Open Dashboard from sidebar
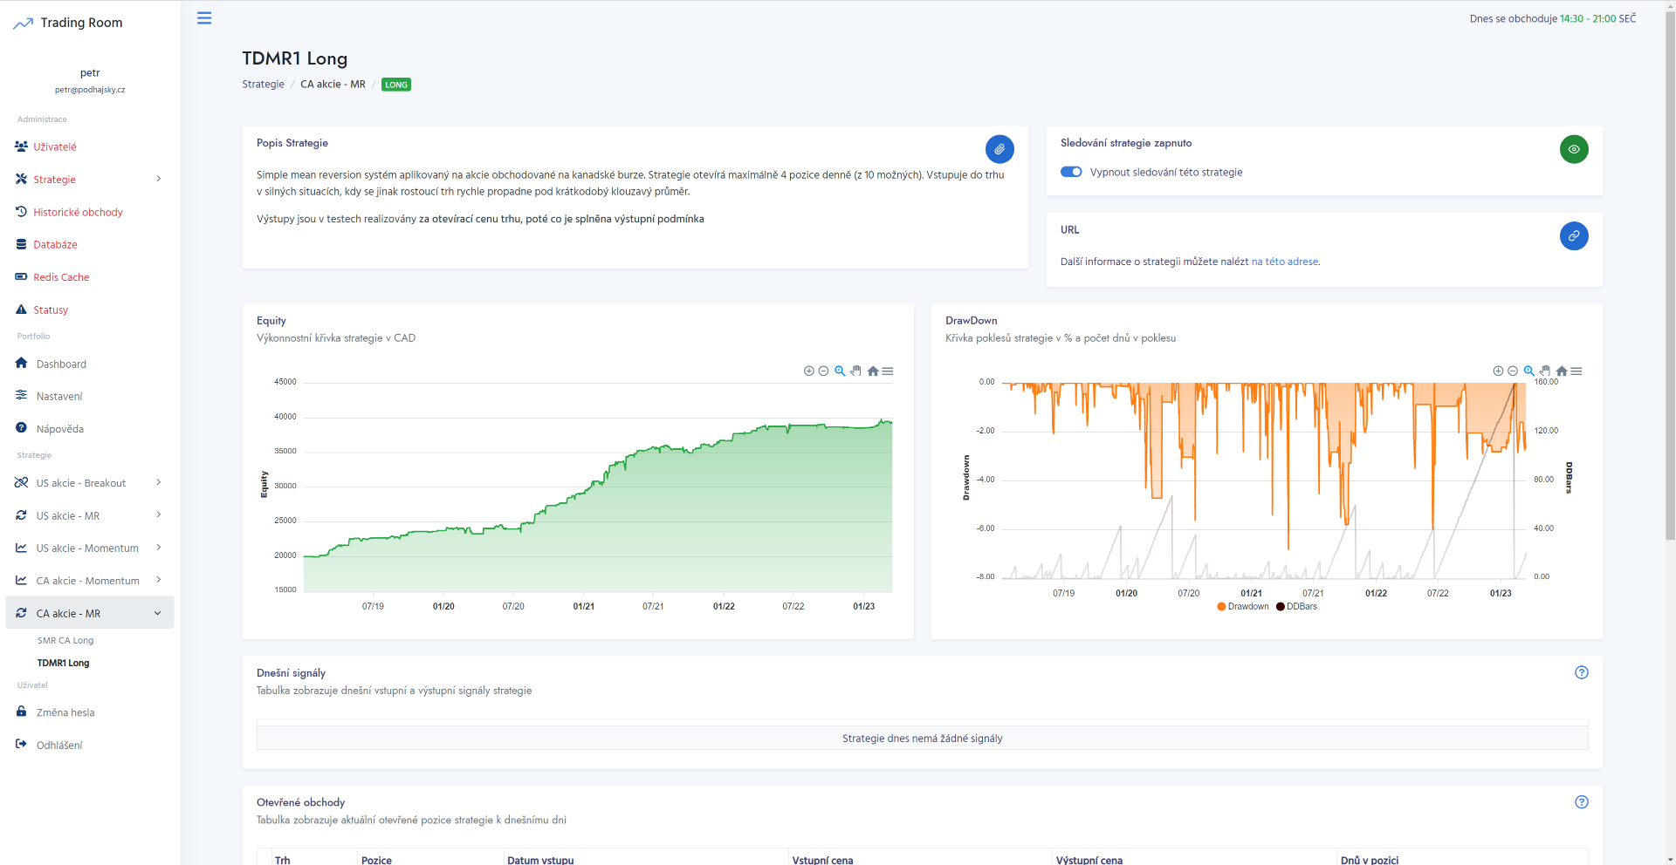 (61, 364)
